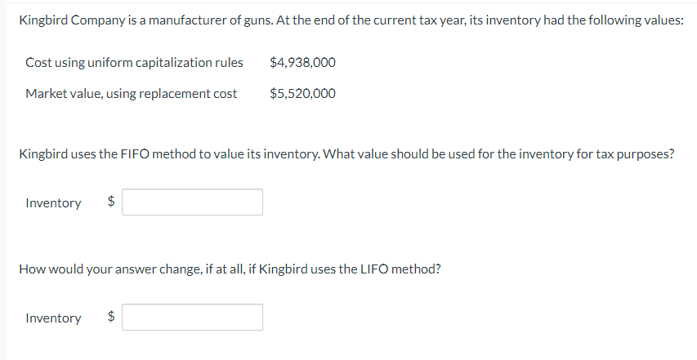Click the FIFO Inventory answer input box
Viewport: 697px width, 360px height.
pos(193,202)
